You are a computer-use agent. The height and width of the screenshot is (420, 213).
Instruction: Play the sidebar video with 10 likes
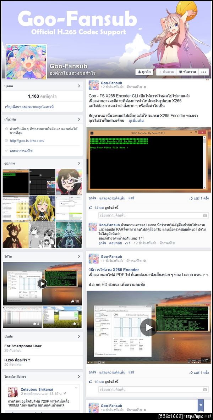(42, 284)
